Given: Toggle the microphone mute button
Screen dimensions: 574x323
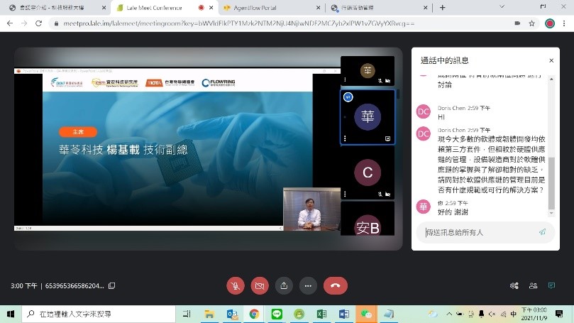Looking at the screenshot, I should 236,285.
